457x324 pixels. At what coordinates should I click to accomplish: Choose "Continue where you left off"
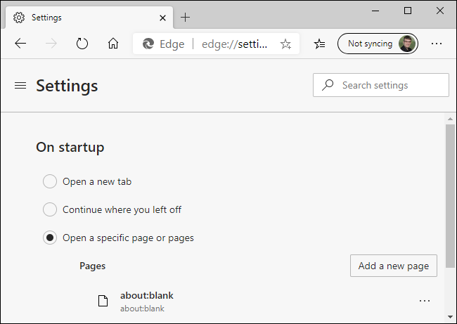pyautogui.click(x=50, y=209)
